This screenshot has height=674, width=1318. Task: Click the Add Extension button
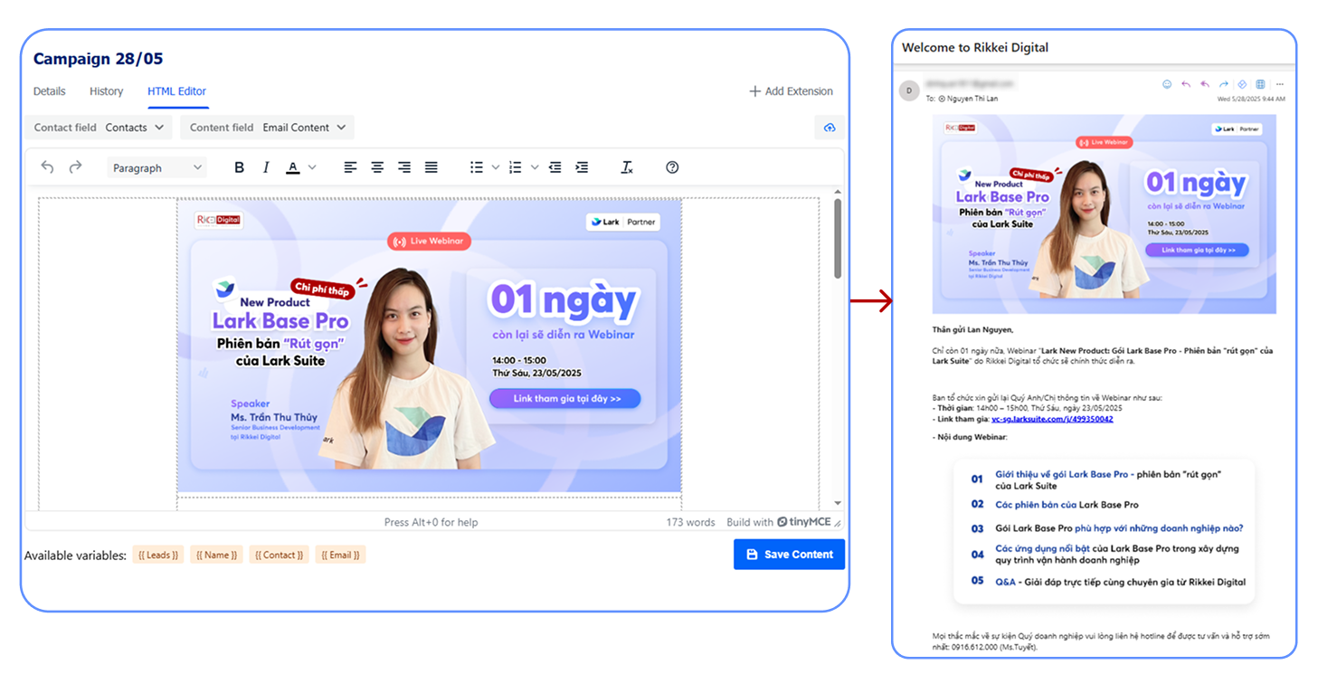791,91
